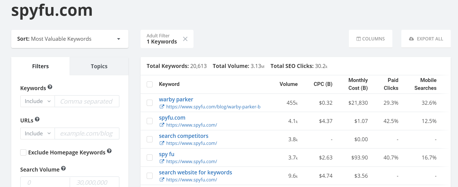458x187 pixels.
Task: Open the spy fu keyword link
Action: pos(167,154)
